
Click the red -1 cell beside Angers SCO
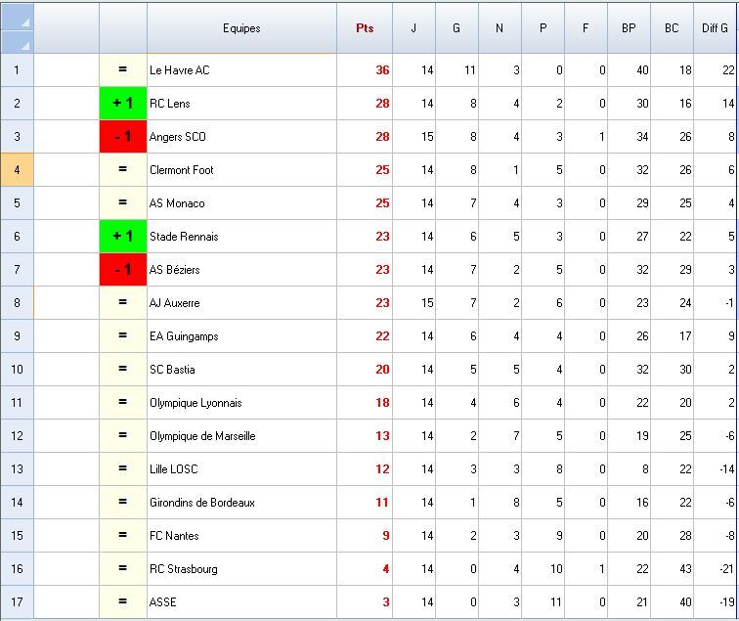(x=123, y=137)
